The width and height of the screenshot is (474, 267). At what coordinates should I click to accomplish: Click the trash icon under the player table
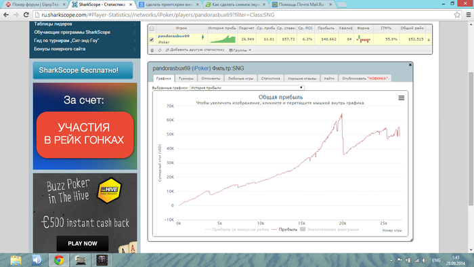coord(152,50)
